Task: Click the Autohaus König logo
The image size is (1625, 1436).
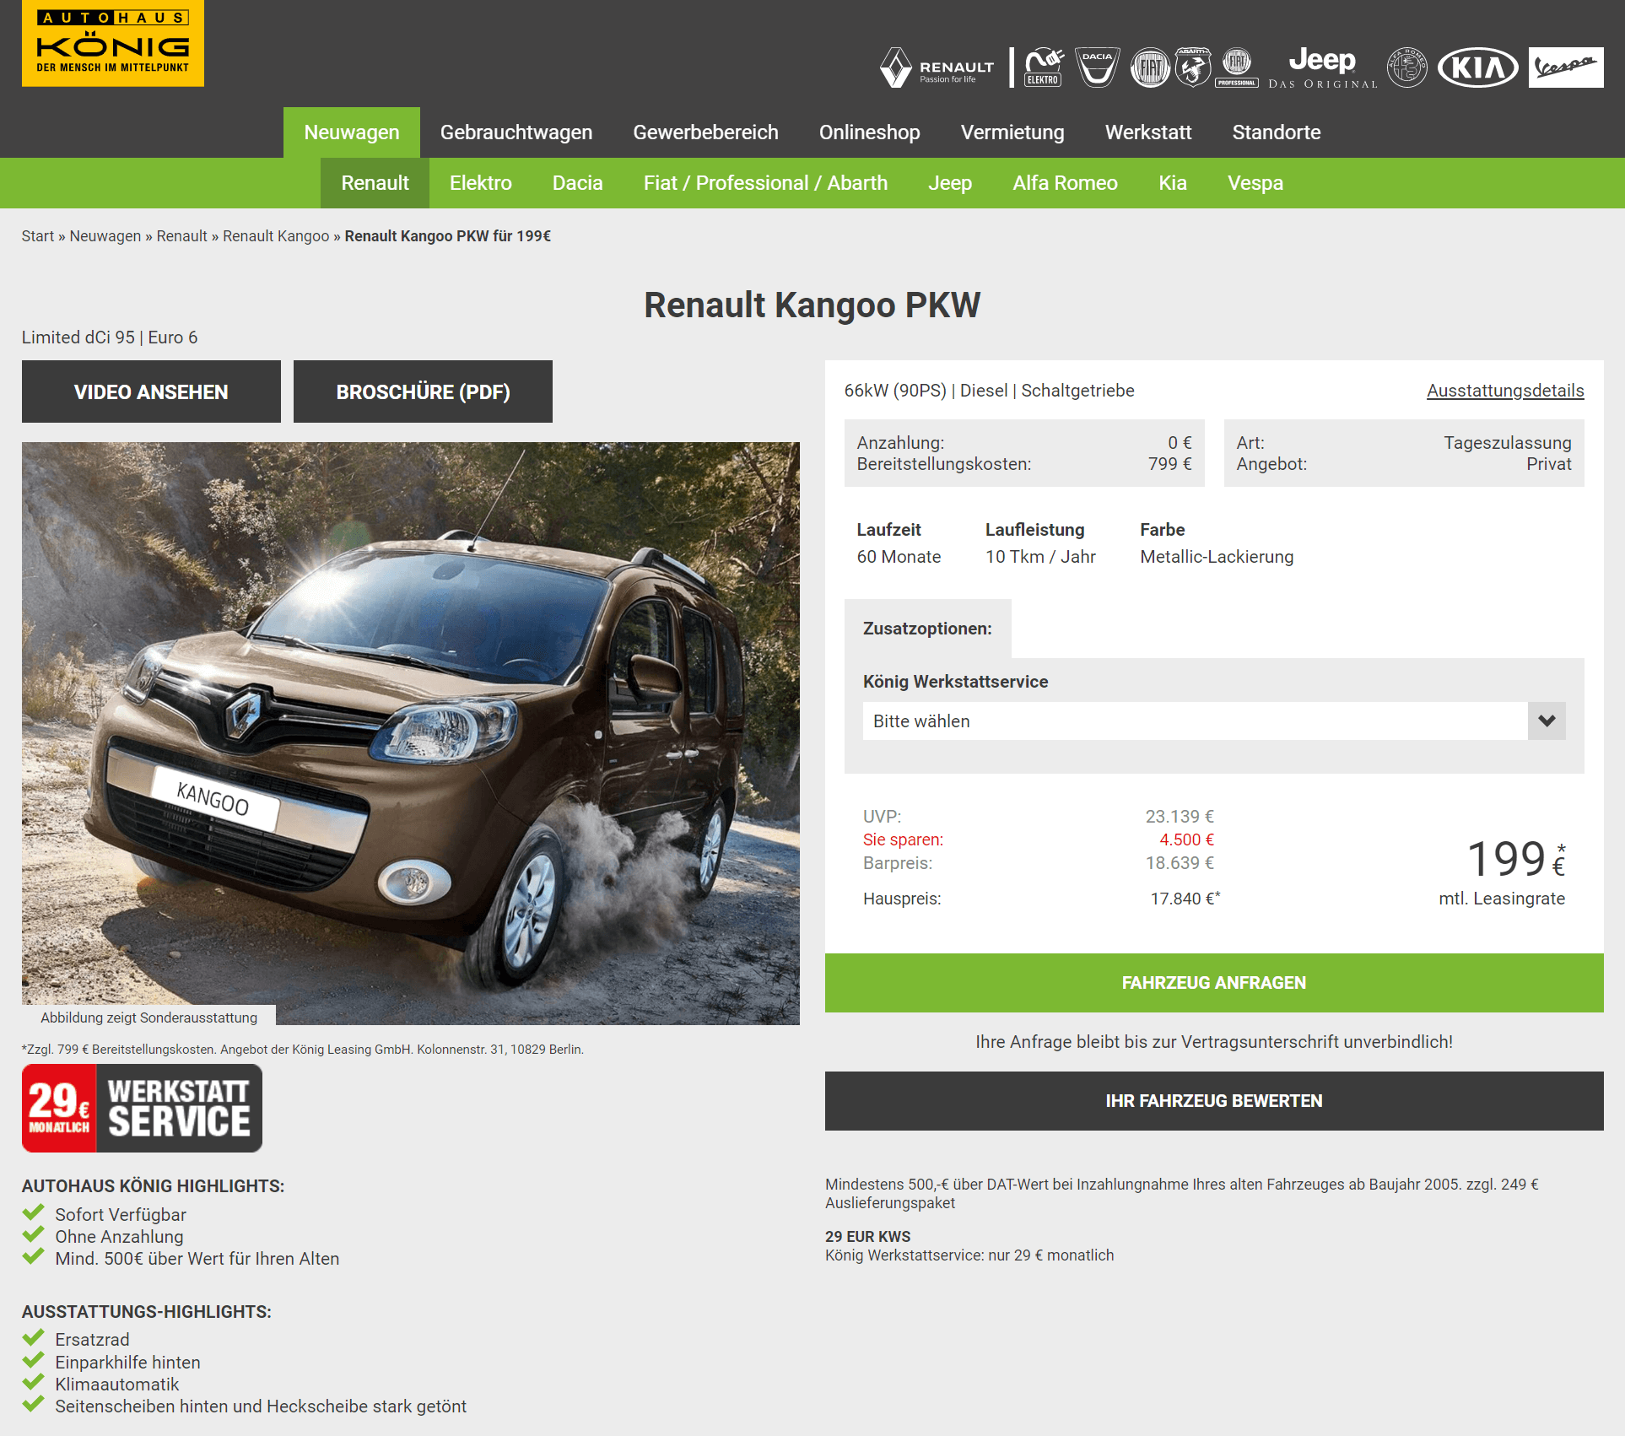Action: 113,43
